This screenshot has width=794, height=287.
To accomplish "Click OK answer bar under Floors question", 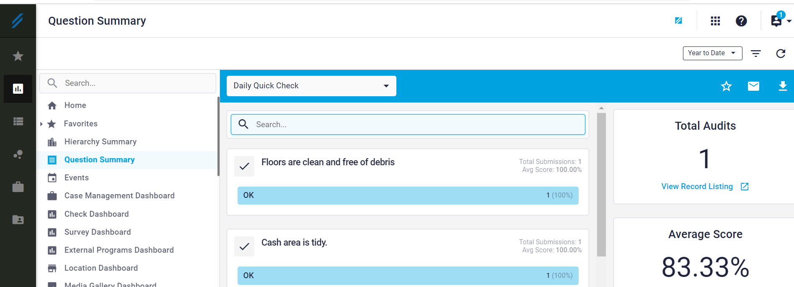I will (x=407, y=195).
